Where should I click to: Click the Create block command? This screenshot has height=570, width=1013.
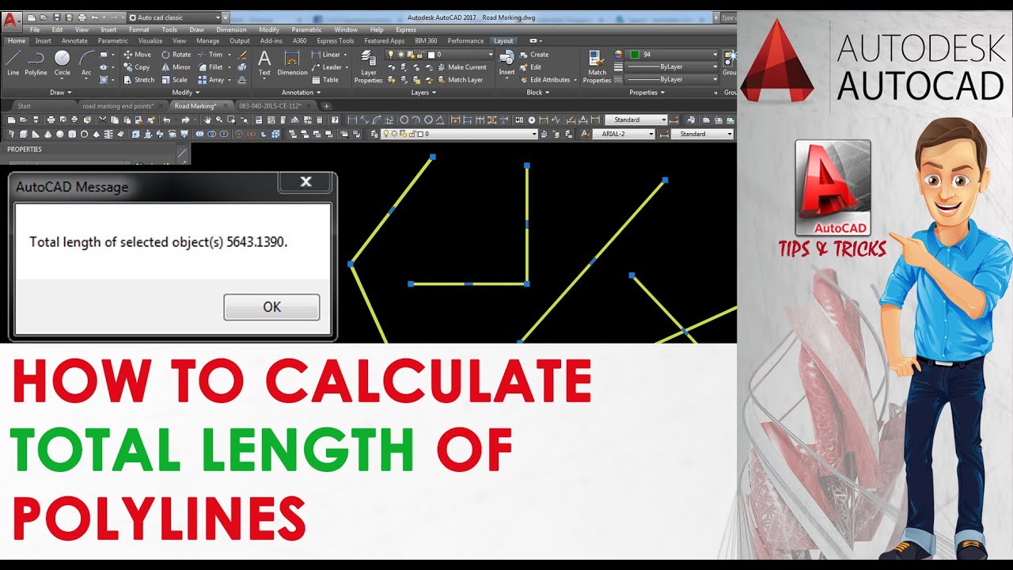534,55
